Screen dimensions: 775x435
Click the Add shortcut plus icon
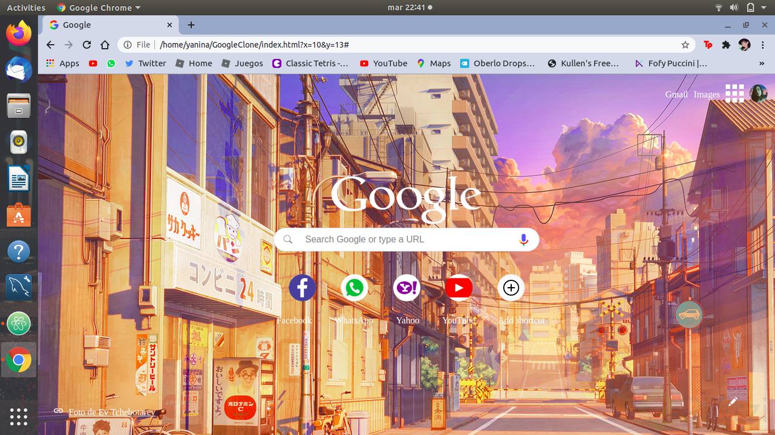click(x=511, y=288)
